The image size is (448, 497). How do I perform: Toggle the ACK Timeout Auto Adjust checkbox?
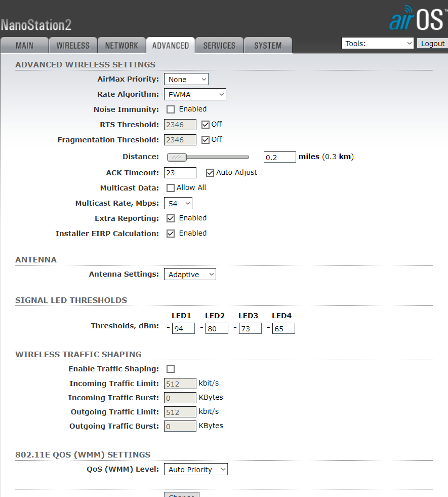click(x=210, y=173)
